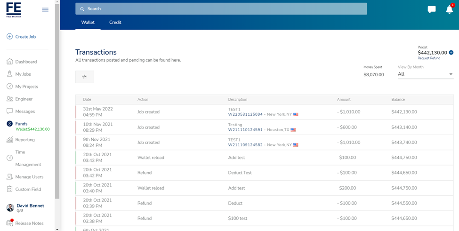This screenshot has height=231, width=459.
Task: Click the Release Notes icon
Action: click(10, 223)
